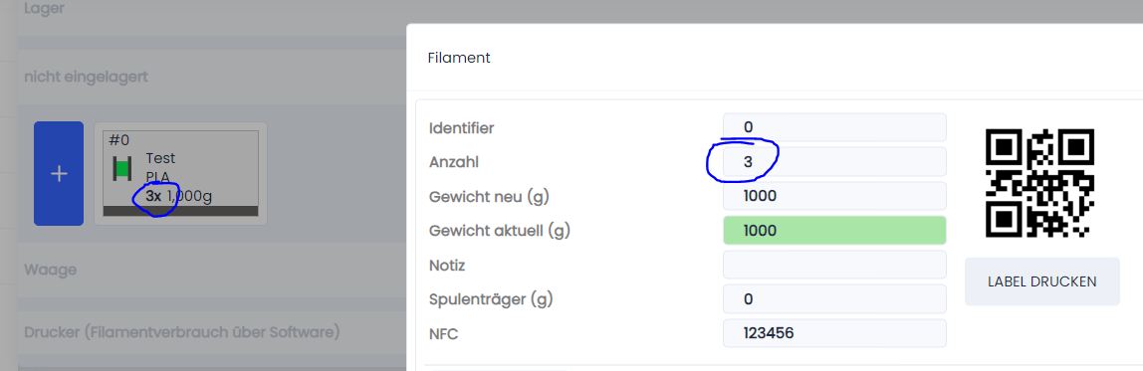Click into the Gewicht neu (g) field
The image size is (1143, 371).
click(x=834, y=196)
